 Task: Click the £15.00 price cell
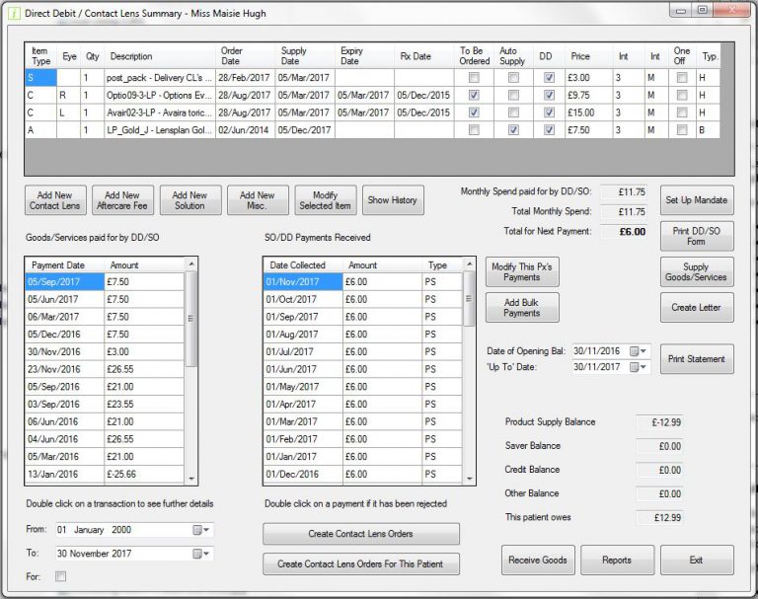click(x=589, y=112)
